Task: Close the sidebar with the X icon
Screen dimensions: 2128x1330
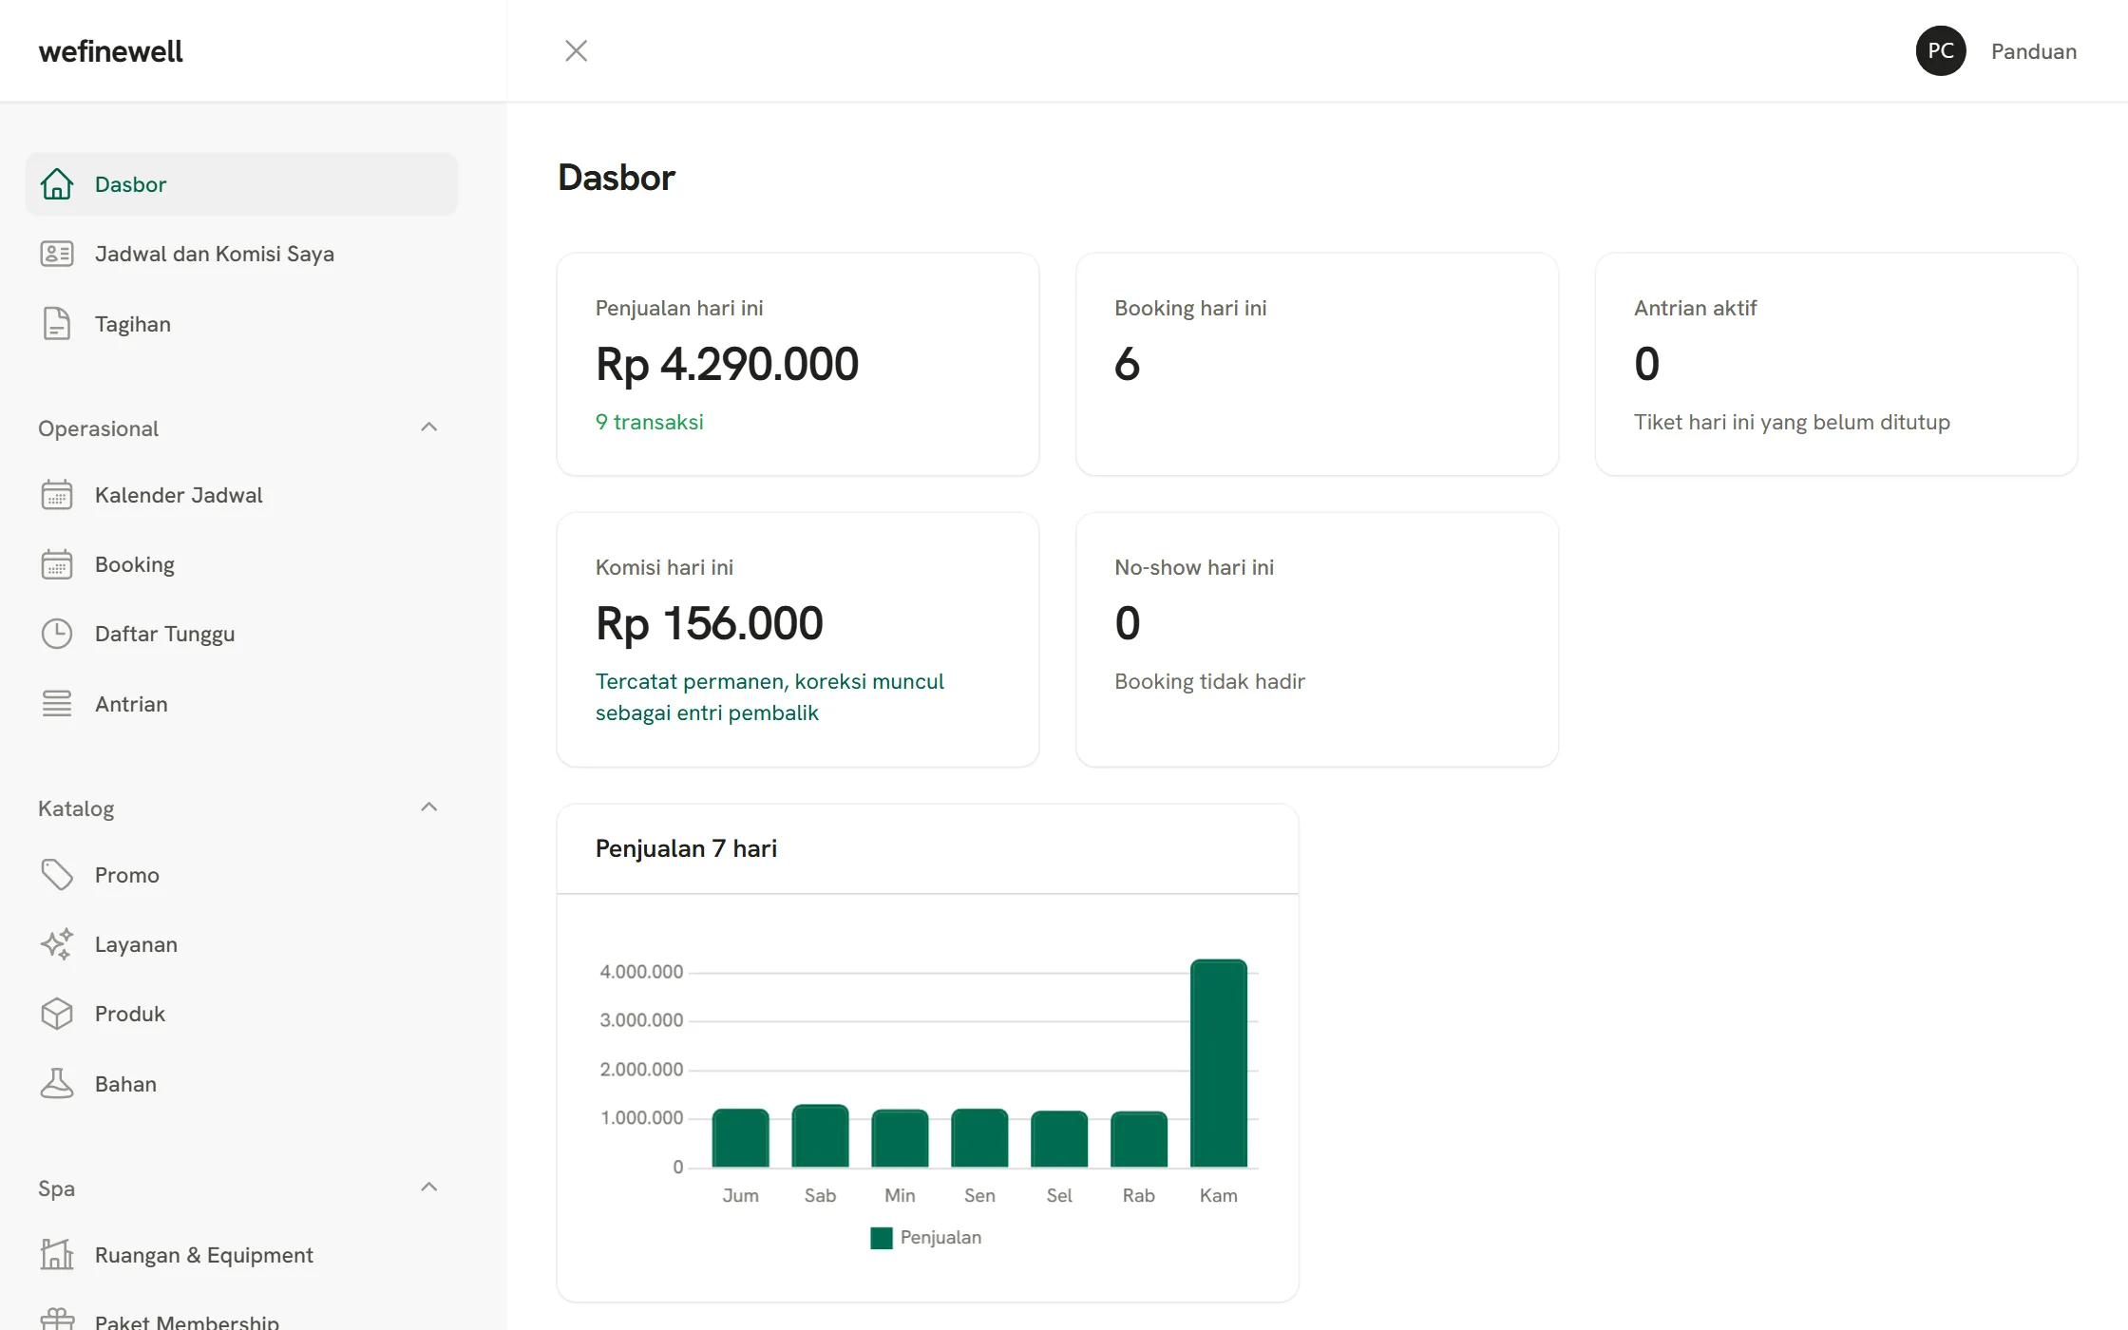Action: click(577, 50)
